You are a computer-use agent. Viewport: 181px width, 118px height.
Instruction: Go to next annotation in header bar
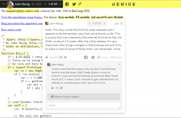[x=60, y=4]
